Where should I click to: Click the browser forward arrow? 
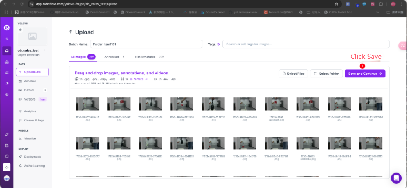click(14, 4)
